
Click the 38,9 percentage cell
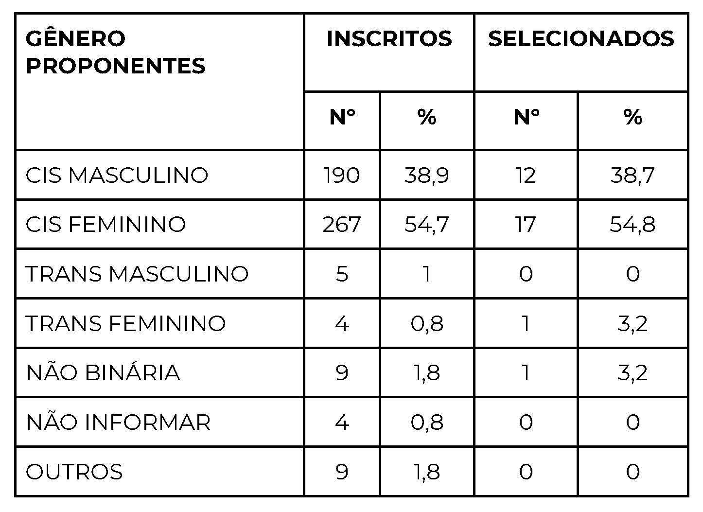click(x=426, y=175)
